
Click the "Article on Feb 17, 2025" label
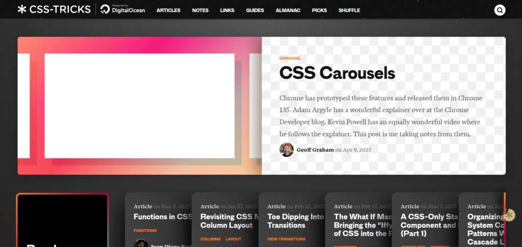[362, 206]
